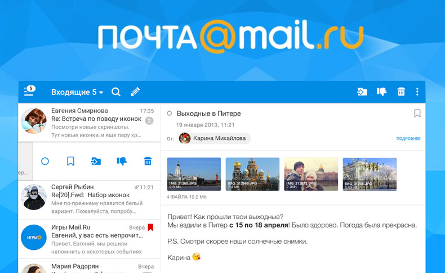Open the account menu with 5 badge
Viewport: 445px width, 273px height.
coord(29,92)
